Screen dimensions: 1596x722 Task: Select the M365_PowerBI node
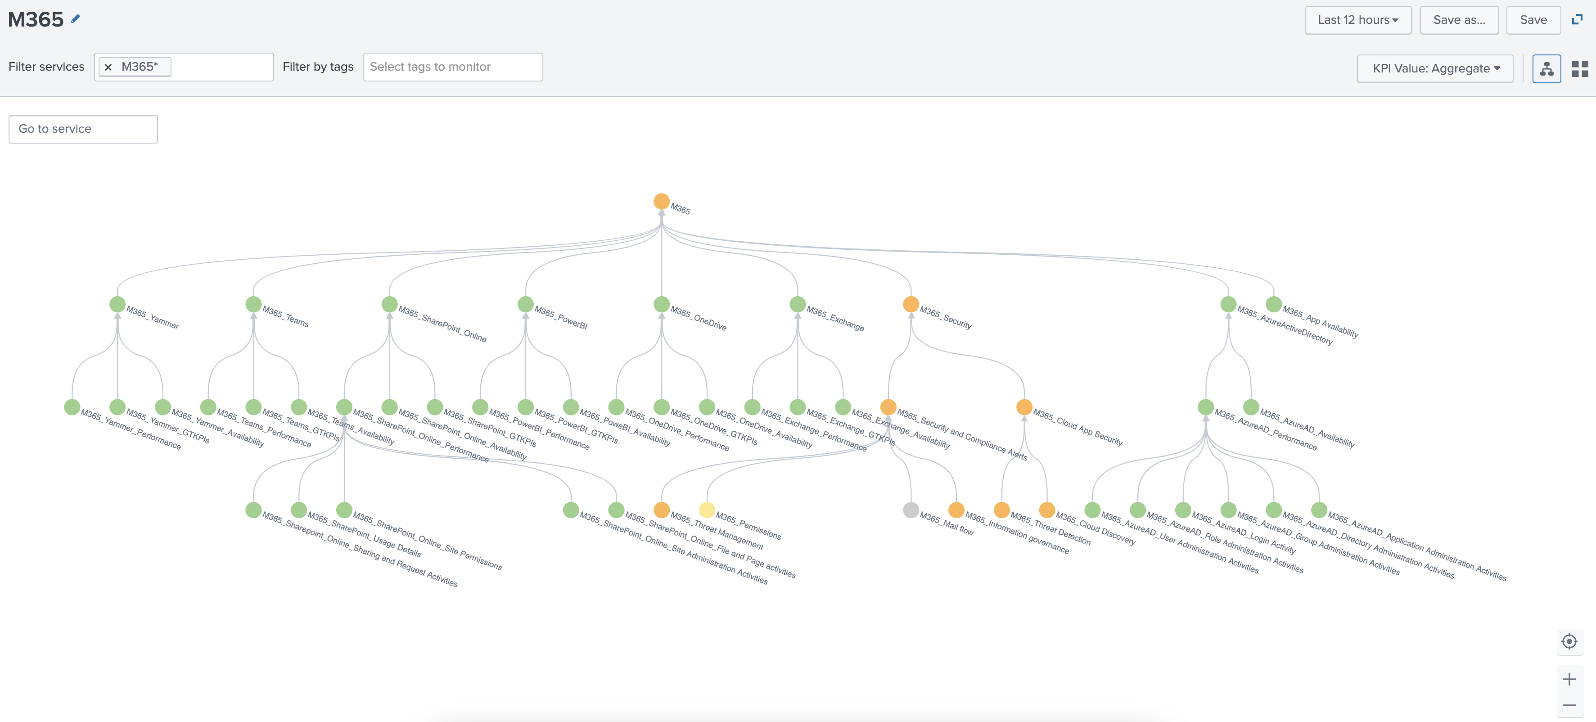coord(525,304)
